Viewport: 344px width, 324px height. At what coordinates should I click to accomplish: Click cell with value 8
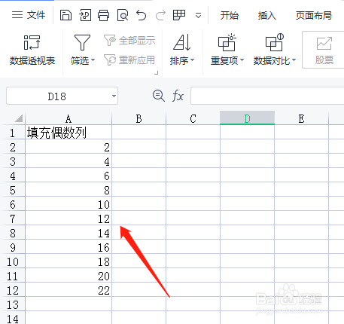pyautogui.click(x=68, y=190)
